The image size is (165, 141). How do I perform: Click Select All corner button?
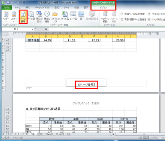[x=5, y=34]
